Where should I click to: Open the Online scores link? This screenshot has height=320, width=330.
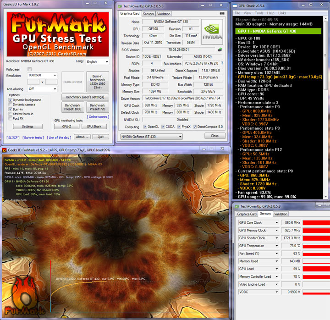pos(98,117)
